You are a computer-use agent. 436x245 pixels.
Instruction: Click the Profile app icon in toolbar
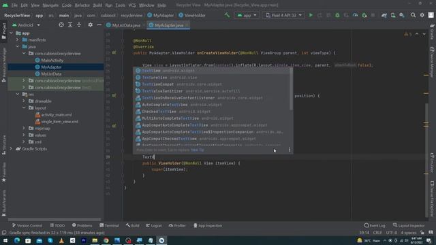click(x=355, y=15)
